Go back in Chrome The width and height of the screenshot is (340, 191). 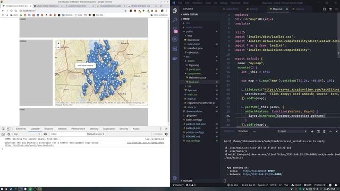[x=3, y=11]
